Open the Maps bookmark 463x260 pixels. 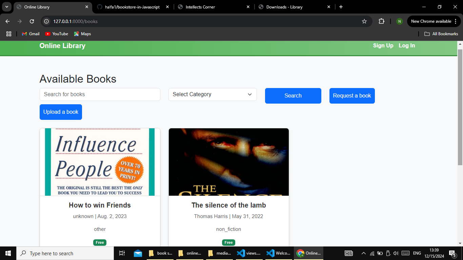click(82, 34)
